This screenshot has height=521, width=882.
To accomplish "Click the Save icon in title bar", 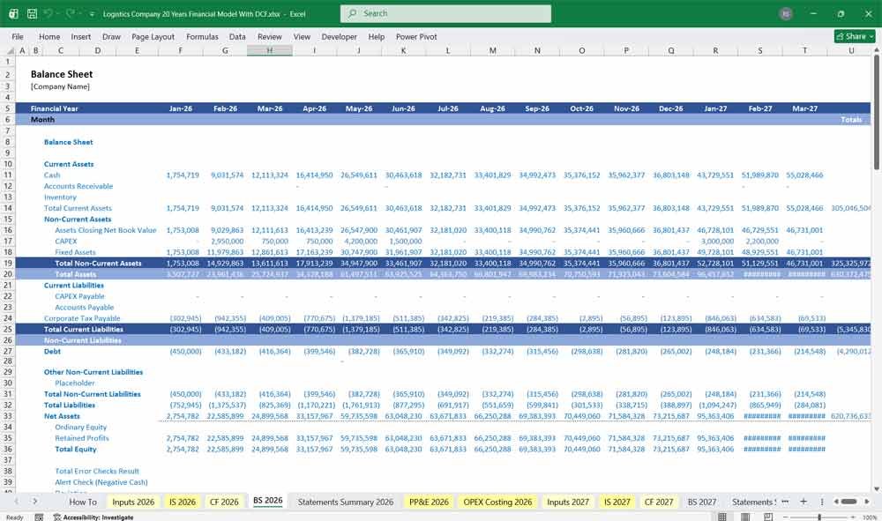I will (32, 13).
